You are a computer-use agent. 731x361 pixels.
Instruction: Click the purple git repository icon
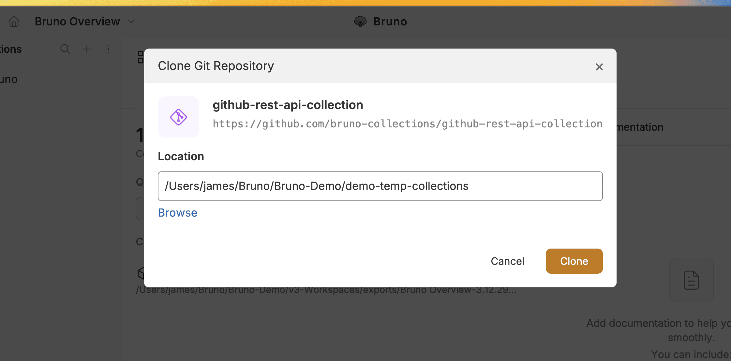(x=178, y=117)
